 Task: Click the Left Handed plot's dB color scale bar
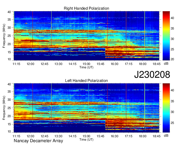pos(166,108)
